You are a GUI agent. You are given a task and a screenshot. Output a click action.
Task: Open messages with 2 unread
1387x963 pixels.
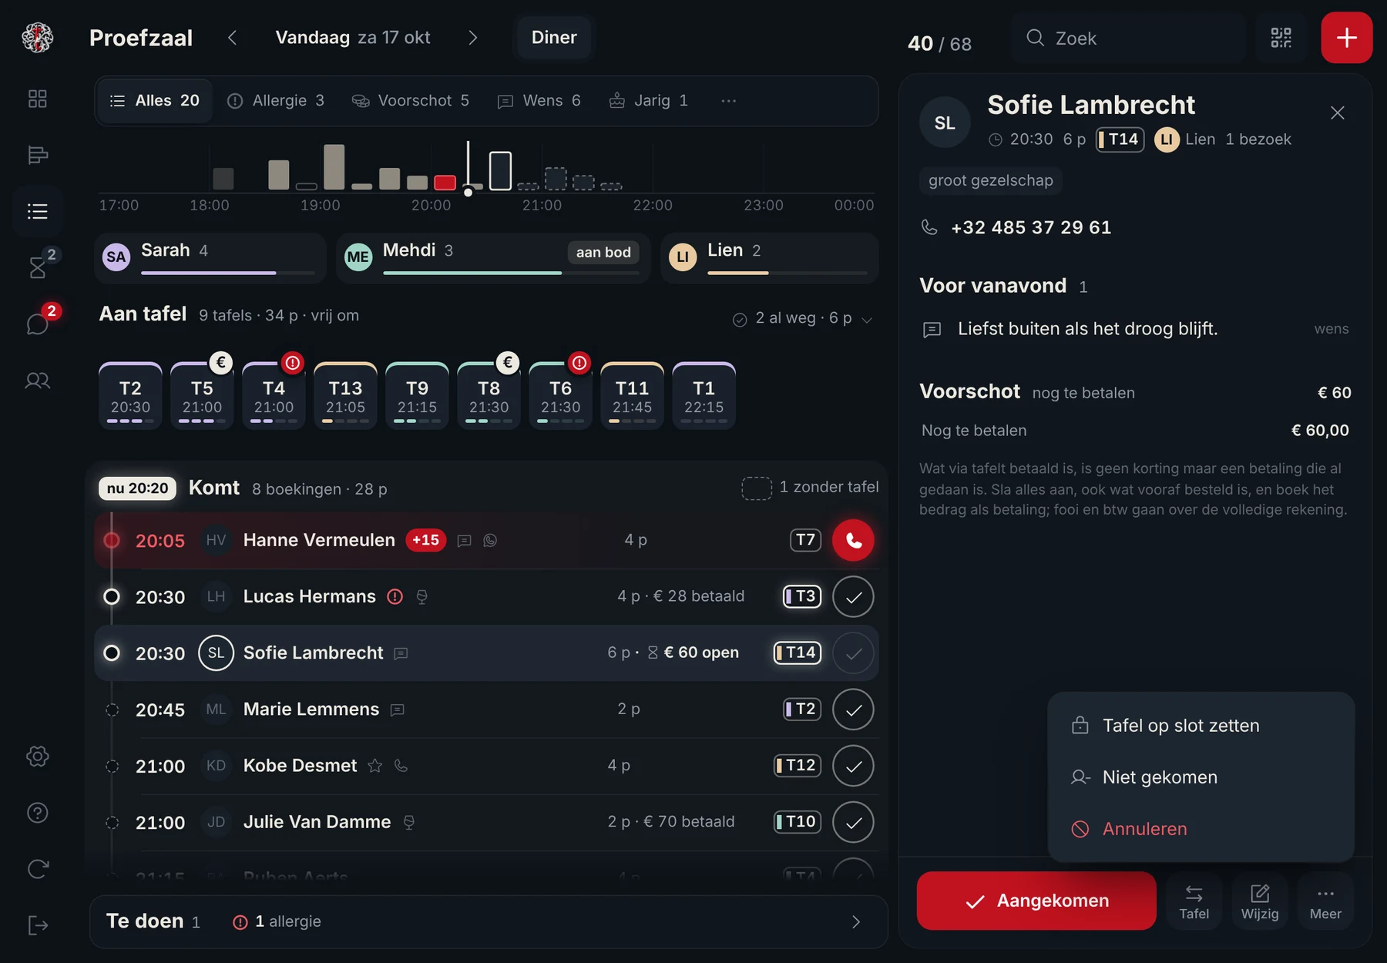tap(38, 324)
